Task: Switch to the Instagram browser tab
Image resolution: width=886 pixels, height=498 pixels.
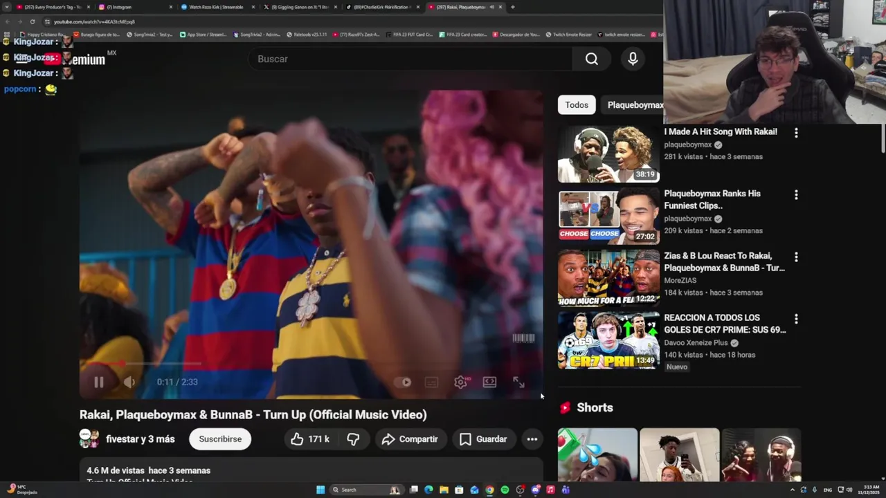Action: (x=135, y=7)
